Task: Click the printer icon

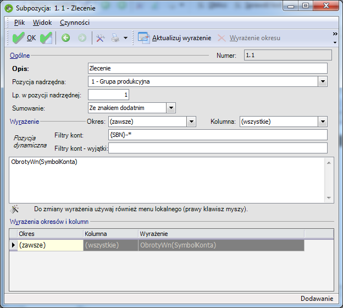Action: tap(115, 38)
